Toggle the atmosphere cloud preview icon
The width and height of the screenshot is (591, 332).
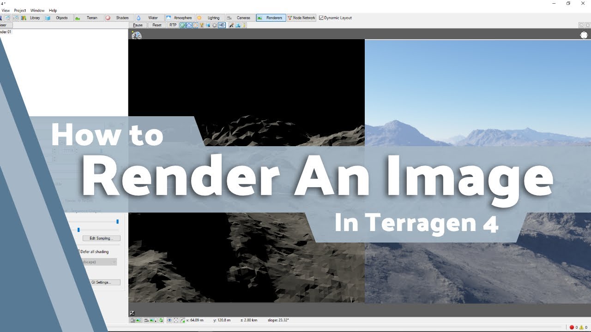click(x=189, y=25)
